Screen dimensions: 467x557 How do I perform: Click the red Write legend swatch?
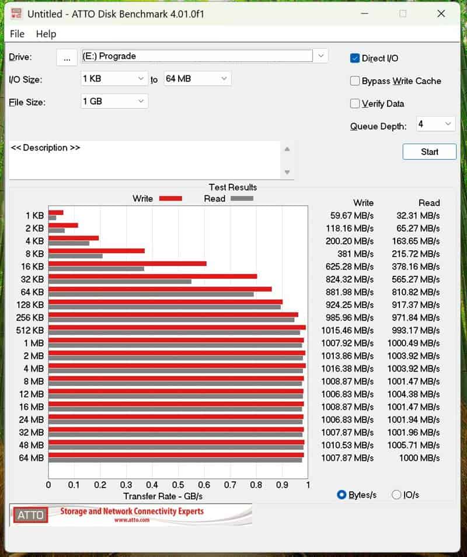170,198
